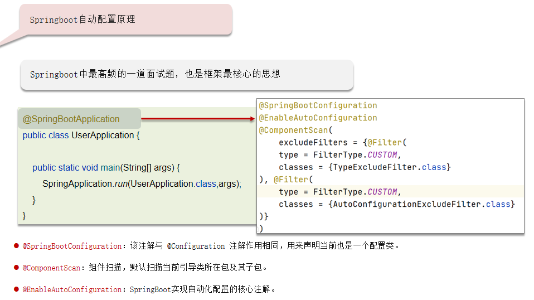Image resolution: width=534 pixels, height=300 pixels.
Task: Select the 'excludeFilters = {@Filter(' line
Action: tap(343, 142)
